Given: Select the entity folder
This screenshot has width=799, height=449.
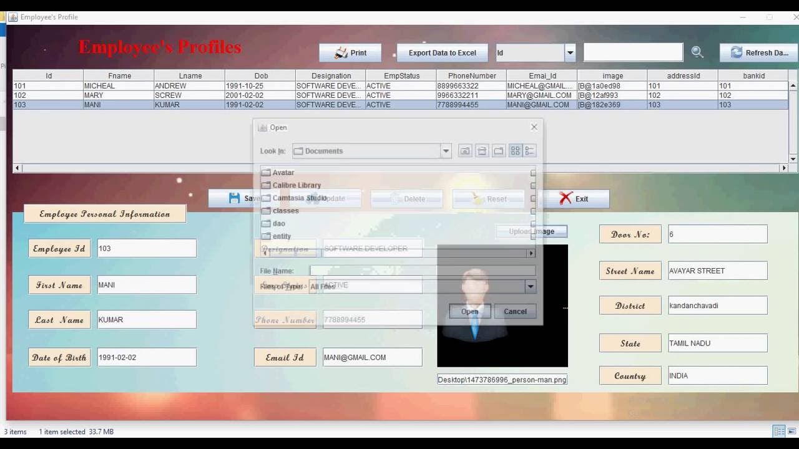Looking at the screenshot, I should pyautogui.click(x=276, y=236).
